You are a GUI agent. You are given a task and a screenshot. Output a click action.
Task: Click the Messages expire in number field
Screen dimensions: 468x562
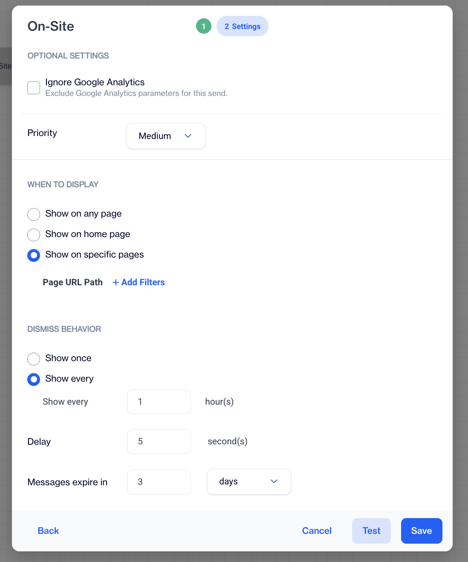159,482
